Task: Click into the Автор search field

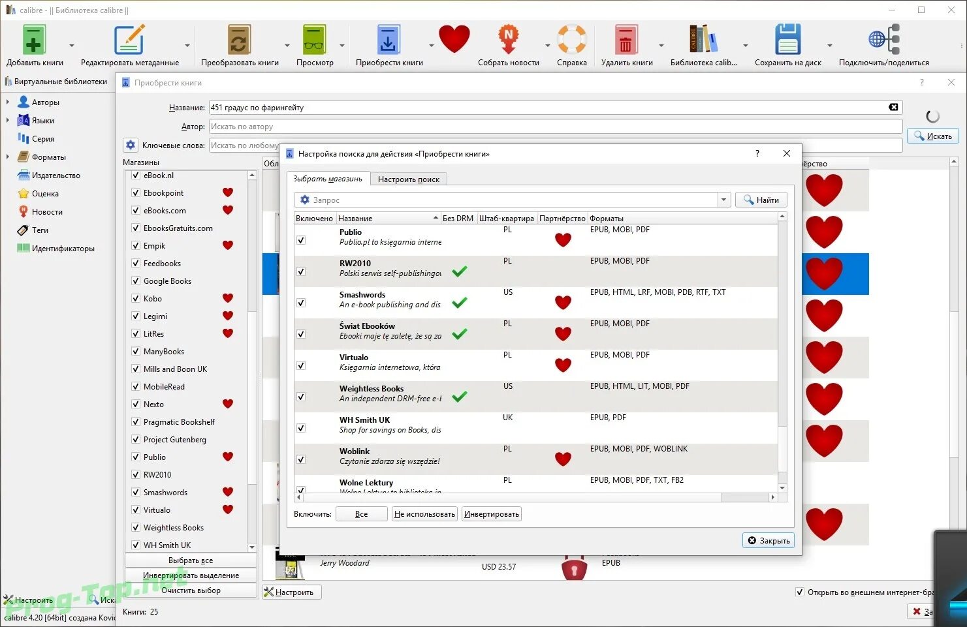Action: [556, 126]
